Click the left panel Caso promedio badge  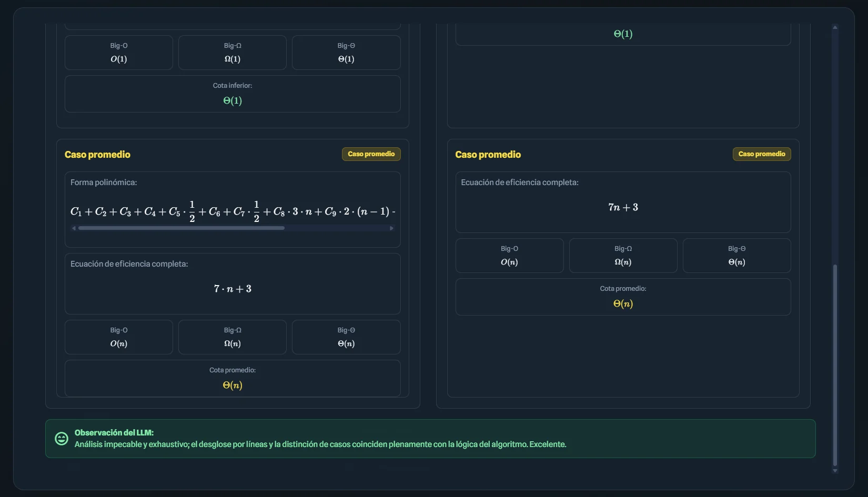(371, 154)
